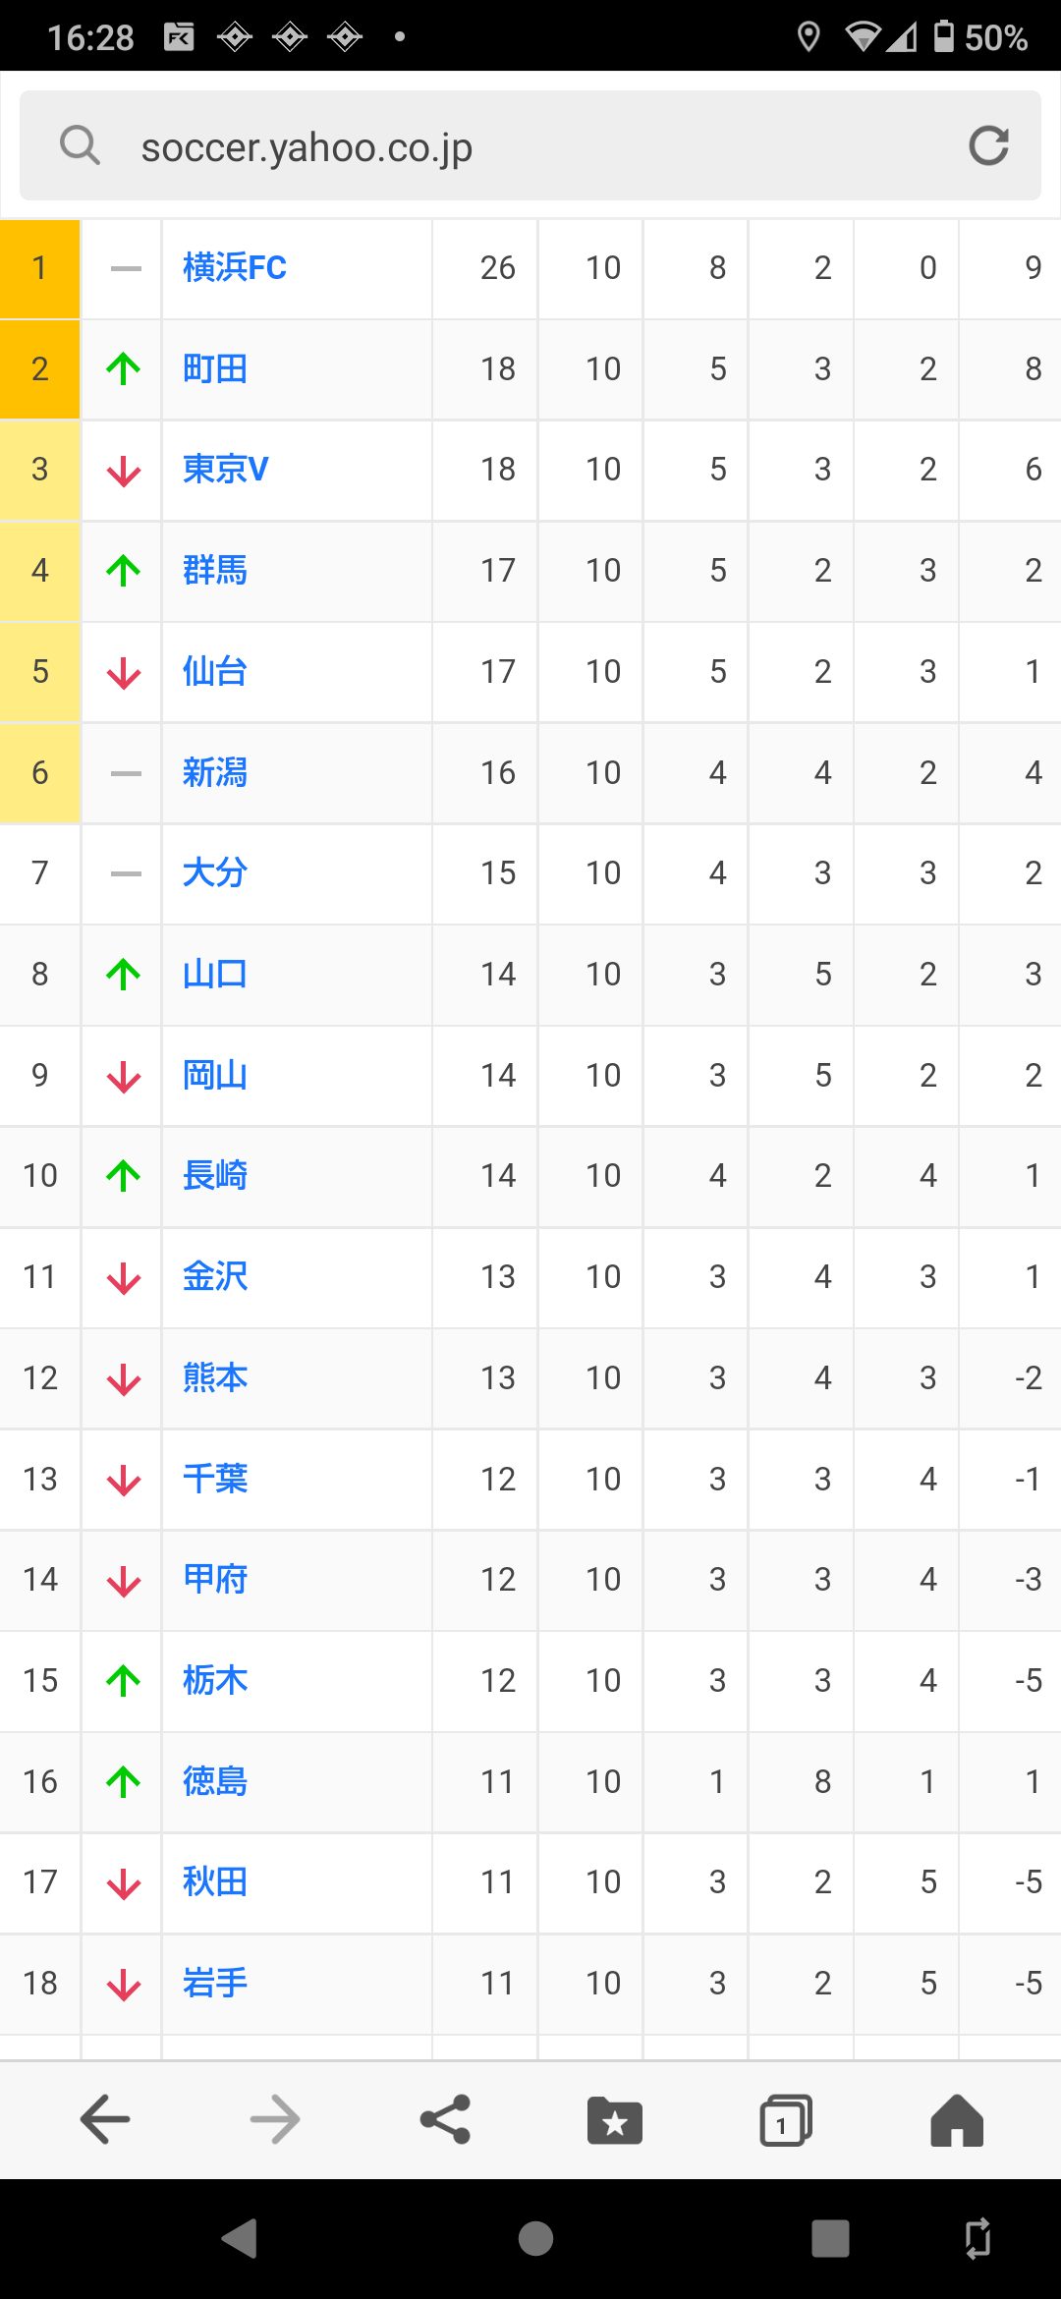The height and width of the screenshot is (2299, 1061).
Task: Select the 東京V team link
Action: pyautogui.click(x=225, y=470)
